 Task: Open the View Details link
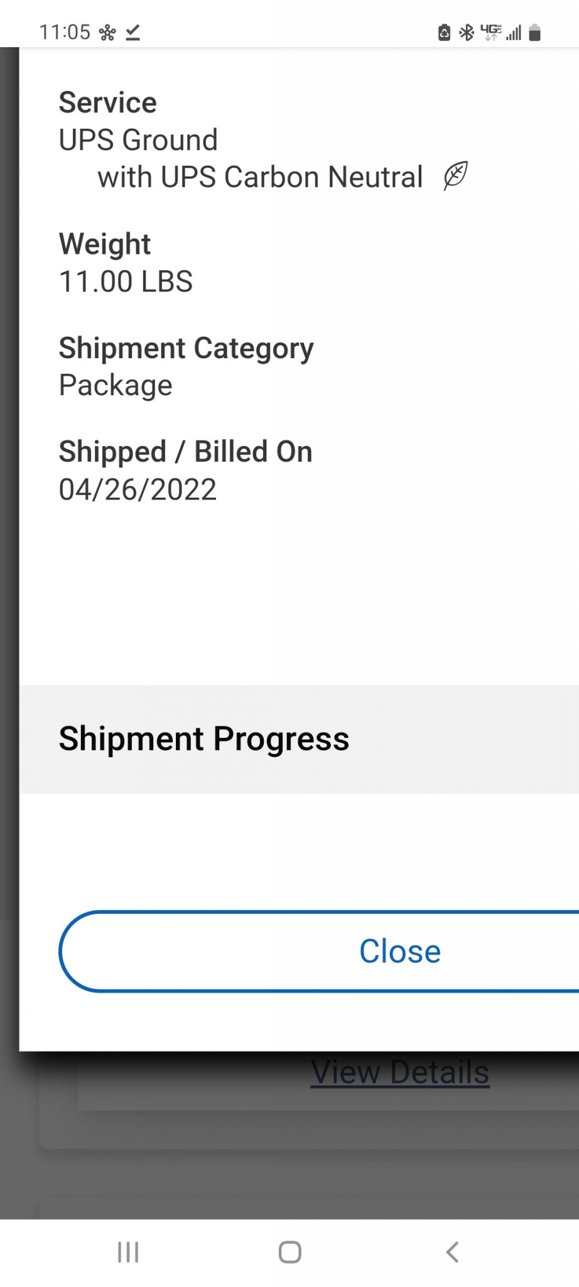[399, 1072]
